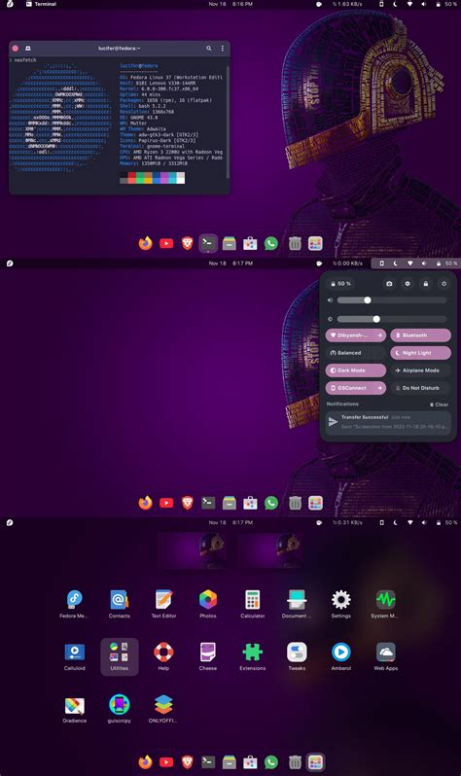The height and width of the screenshot is (776, 461).
Task: Open the terminal's three-dot menu
Action: tap(223, 48)
